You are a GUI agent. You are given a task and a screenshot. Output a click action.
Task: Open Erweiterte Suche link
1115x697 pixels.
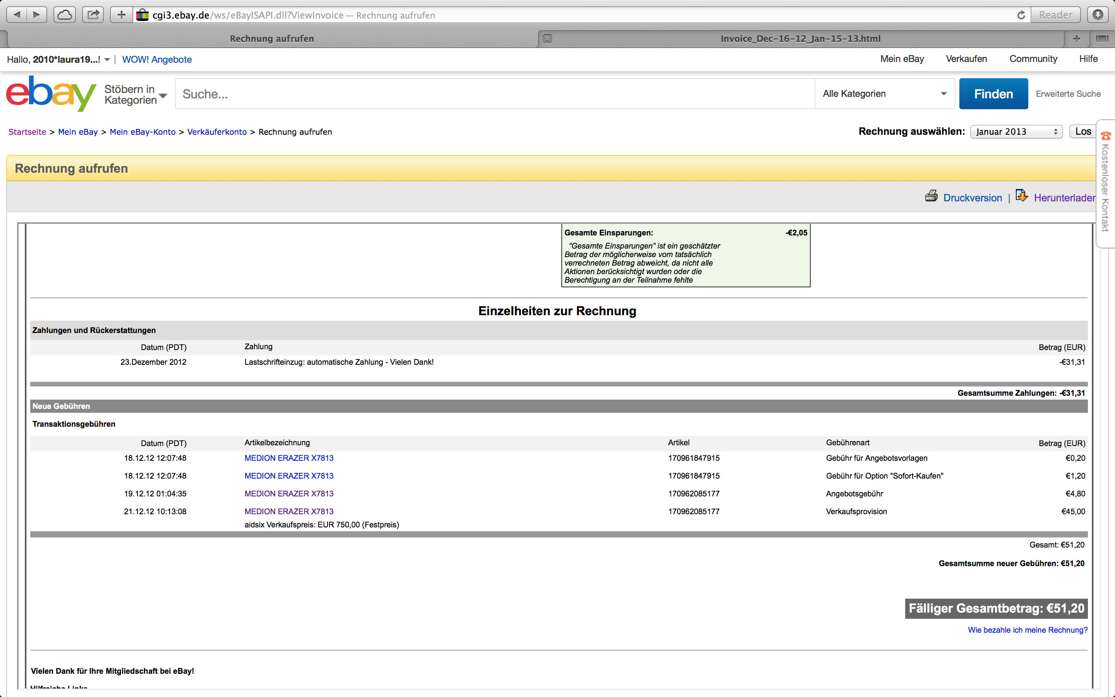(x=1068, y=94)
